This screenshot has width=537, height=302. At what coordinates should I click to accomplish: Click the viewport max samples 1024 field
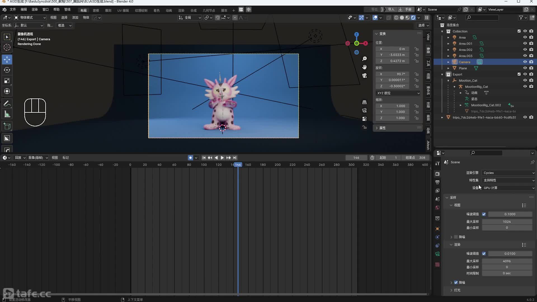tap(507, 222)
